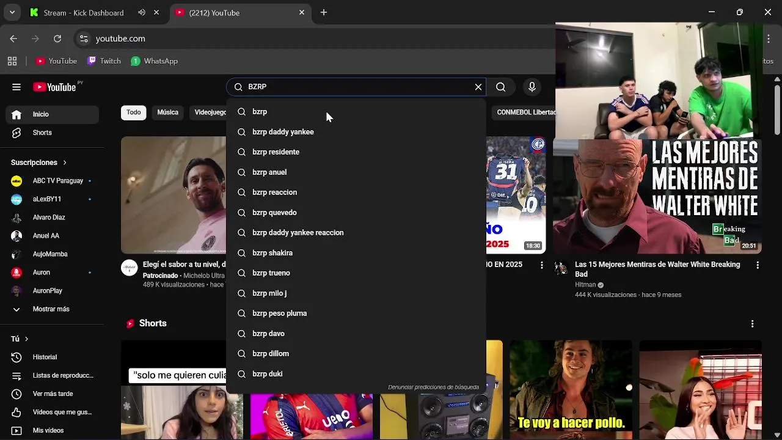This screenshot has width=782, height=440.
Task: Pick 'bzrp duki' suggestion
Action: (356, 374)
